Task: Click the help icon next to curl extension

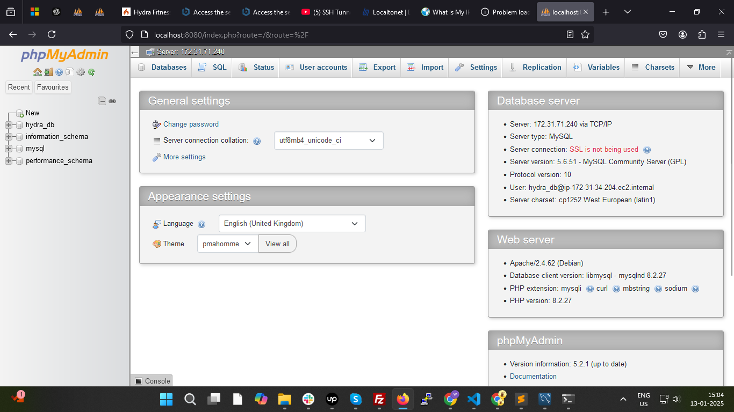Action: [x=616, y=289]
